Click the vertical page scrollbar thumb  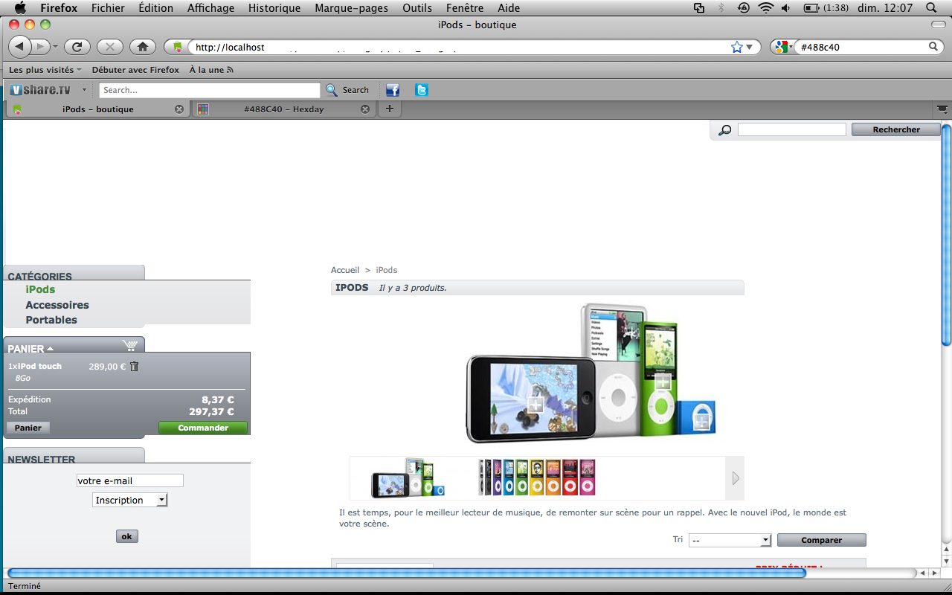click(946, 234)
